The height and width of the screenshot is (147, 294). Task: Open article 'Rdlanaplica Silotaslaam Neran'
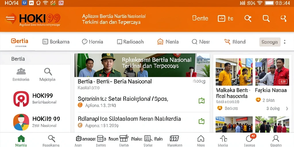pos(129,119)
